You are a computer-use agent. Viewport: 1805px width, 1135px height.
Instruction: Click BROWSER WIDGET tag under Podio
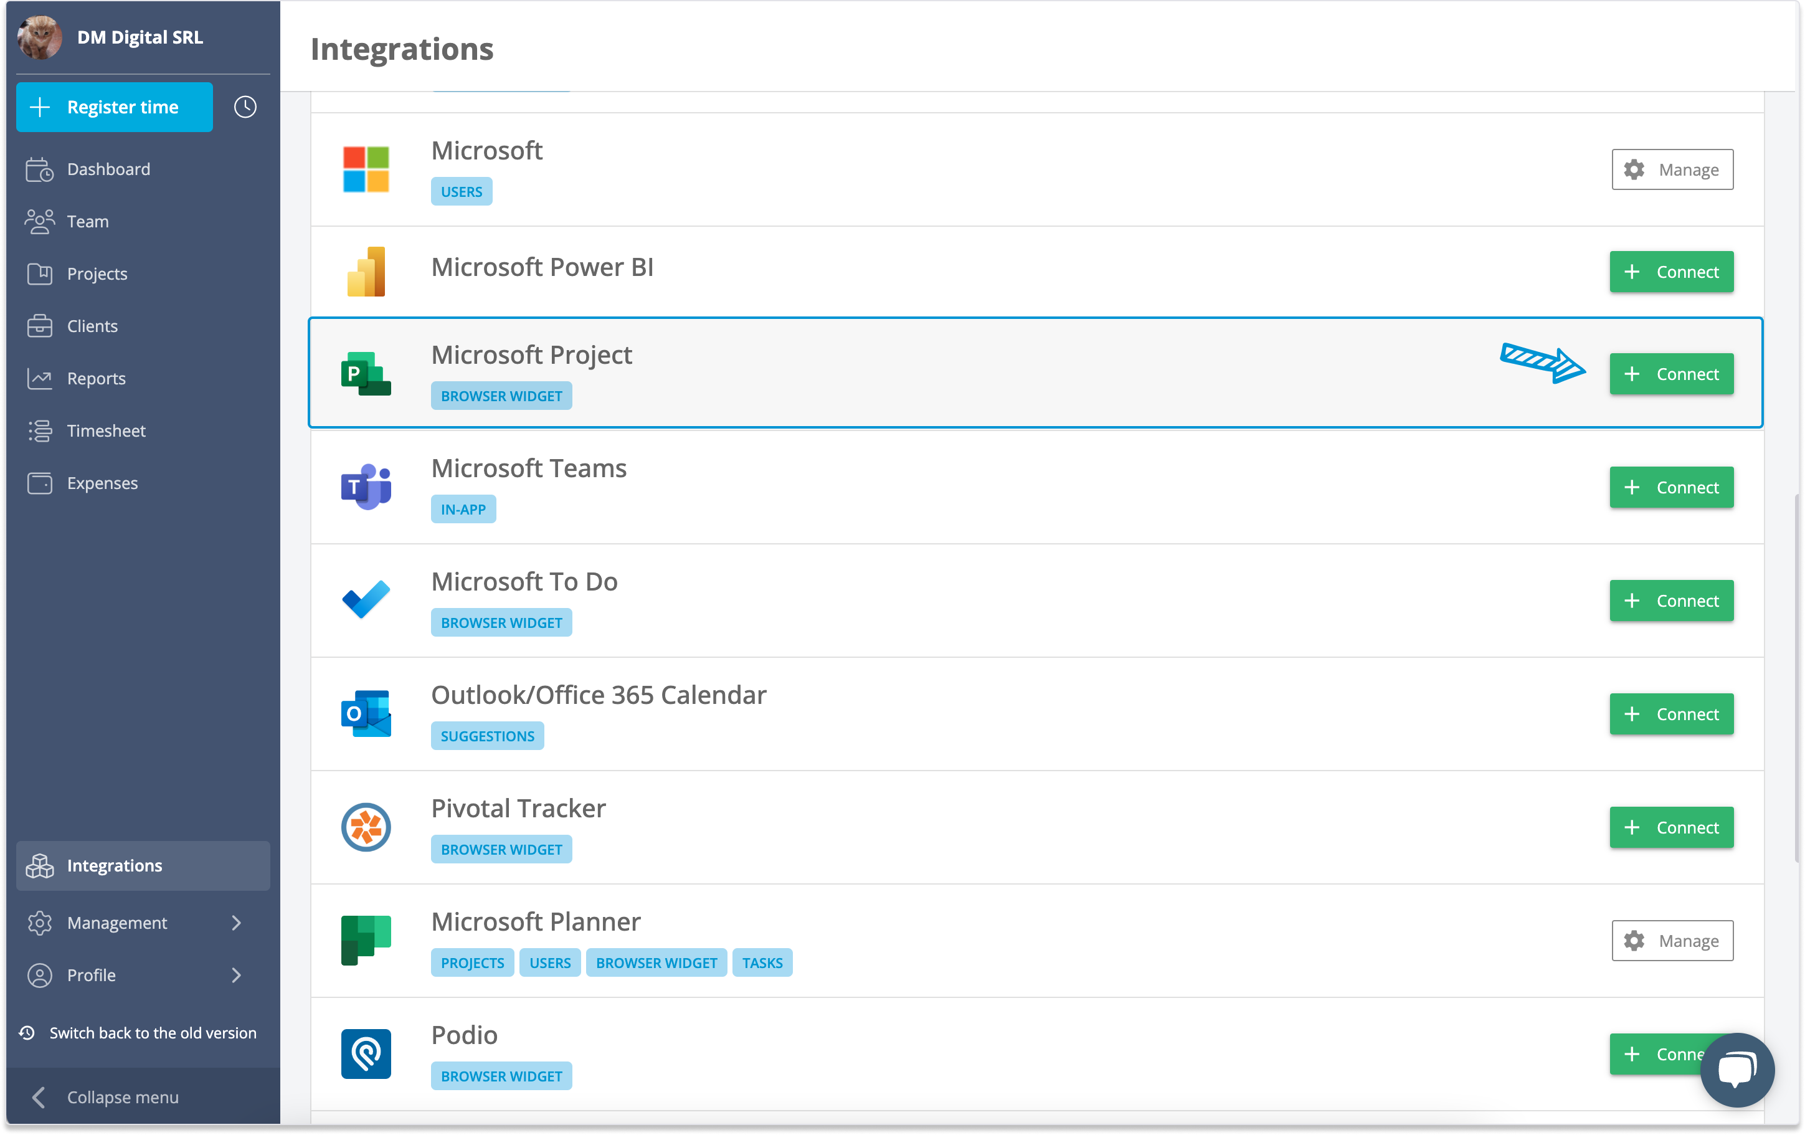501,1076
